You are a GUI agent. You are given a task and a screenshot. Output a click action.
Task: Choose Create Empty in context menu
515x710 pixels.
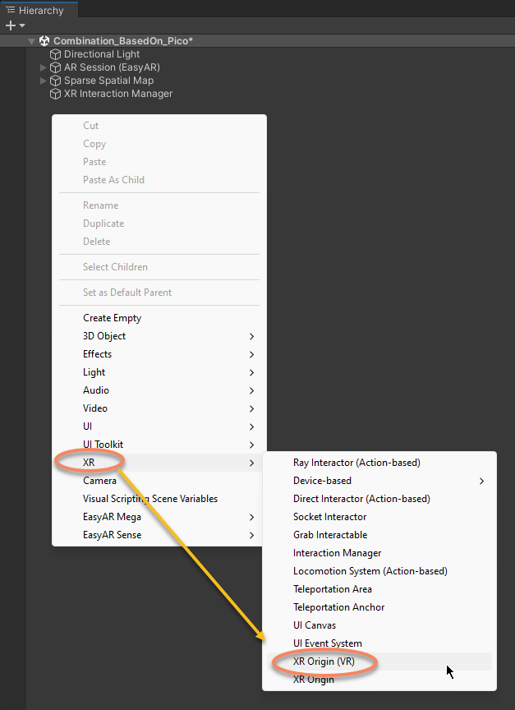(x=112, y=318)
